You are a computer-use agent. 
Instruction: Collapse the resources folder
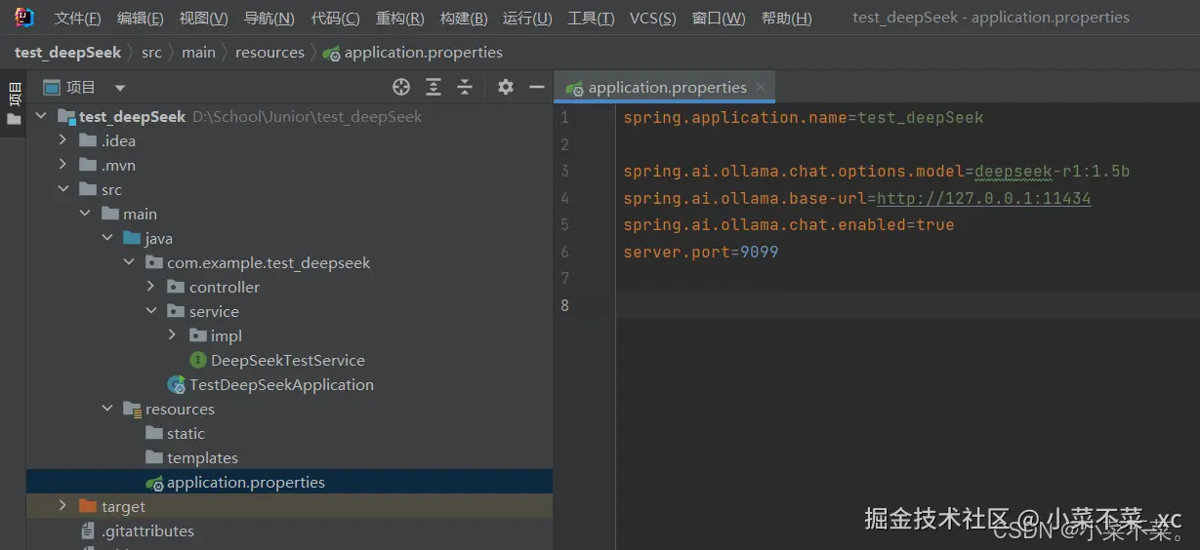tap(107, 410)
